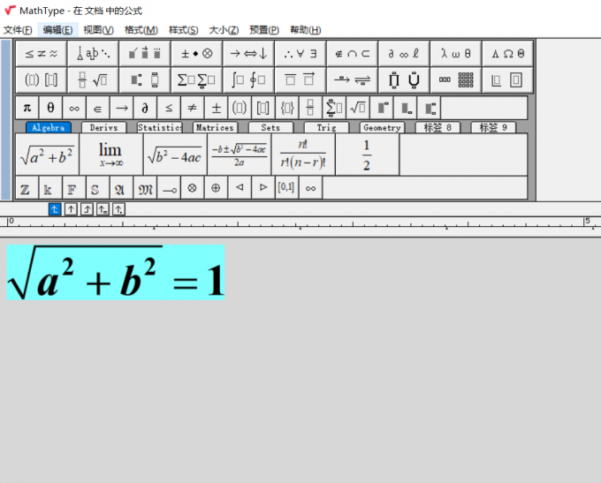Open the summation templates palette

click(195, 80)
